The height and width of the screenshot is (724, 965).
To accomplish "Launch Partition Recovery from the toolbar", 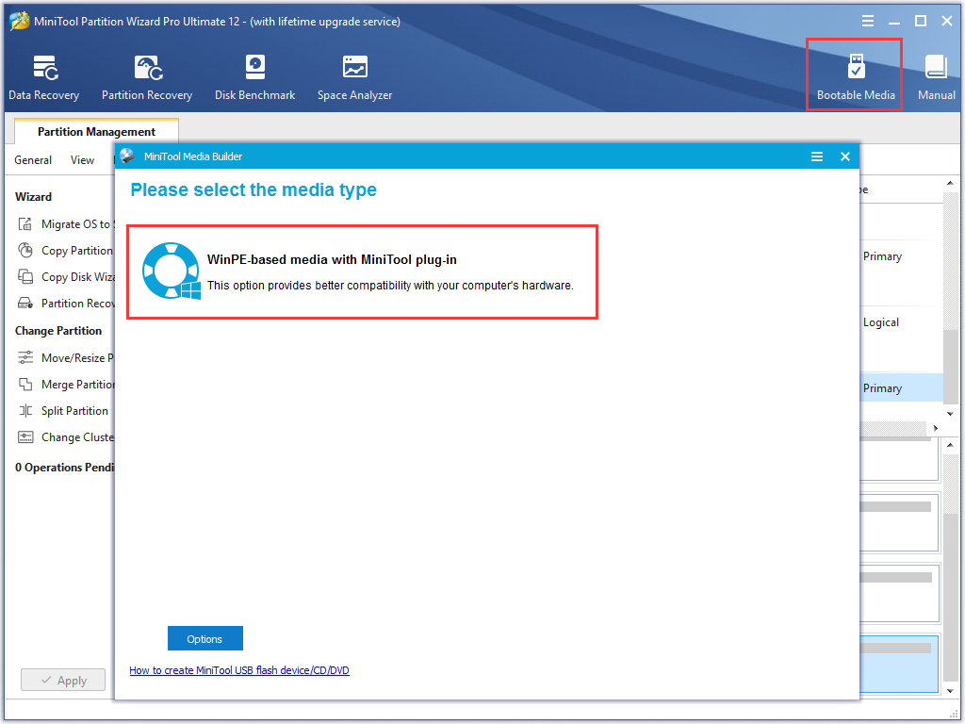I will point(147,77).
